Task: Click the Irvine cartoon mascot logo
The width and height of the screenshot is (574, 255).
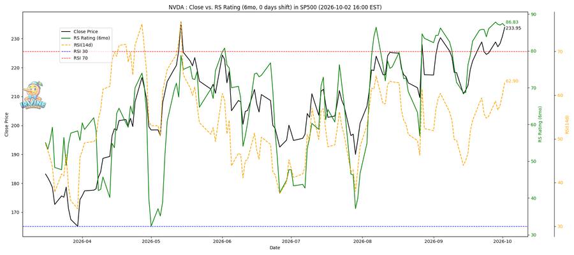Action: [33, 95]
